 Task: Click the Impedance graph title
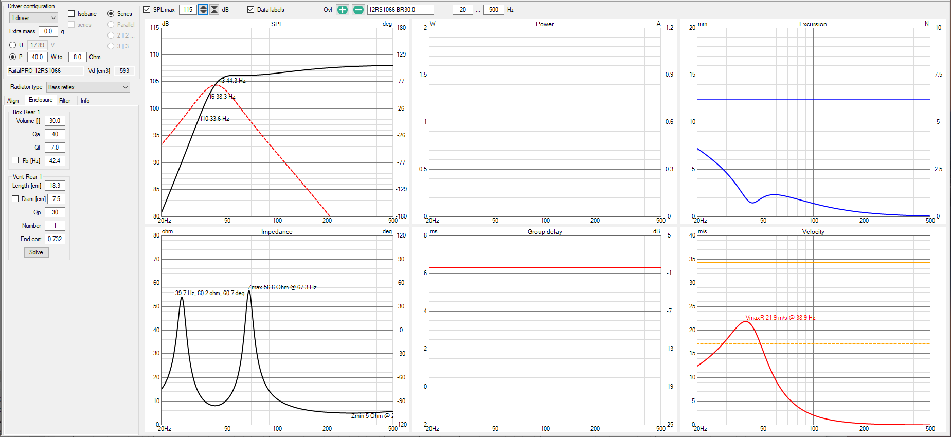277,232
